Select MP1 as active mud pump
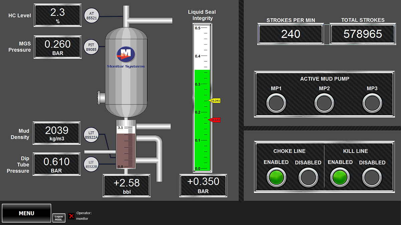The image size is (401, 225). pos(276,103)
